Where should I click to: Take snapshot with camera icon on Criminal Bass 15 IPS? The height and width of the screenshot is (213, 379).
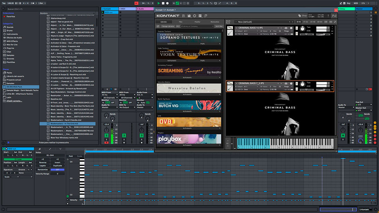(x=286, y=28)
